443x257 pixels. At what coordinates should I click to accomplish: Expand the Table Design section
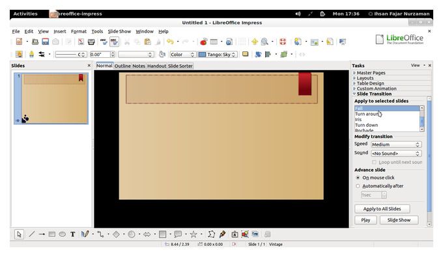click(x=370, y=83)
